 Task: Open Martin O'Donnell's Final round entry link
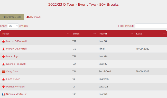click(x=16, y=49)
